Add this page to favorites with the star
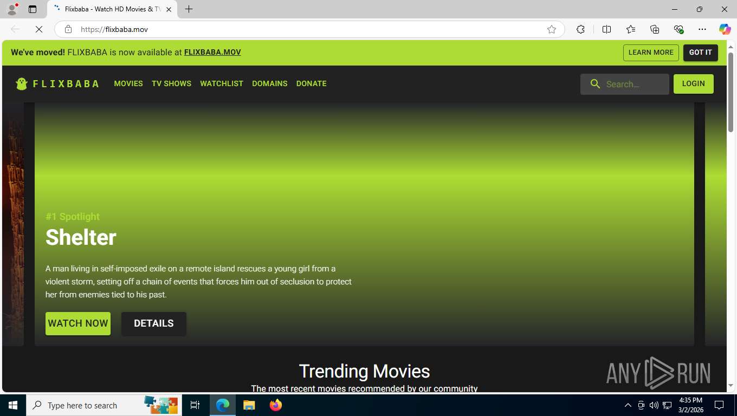The width and height of the screenshot is (737, 416). [552, 29]
